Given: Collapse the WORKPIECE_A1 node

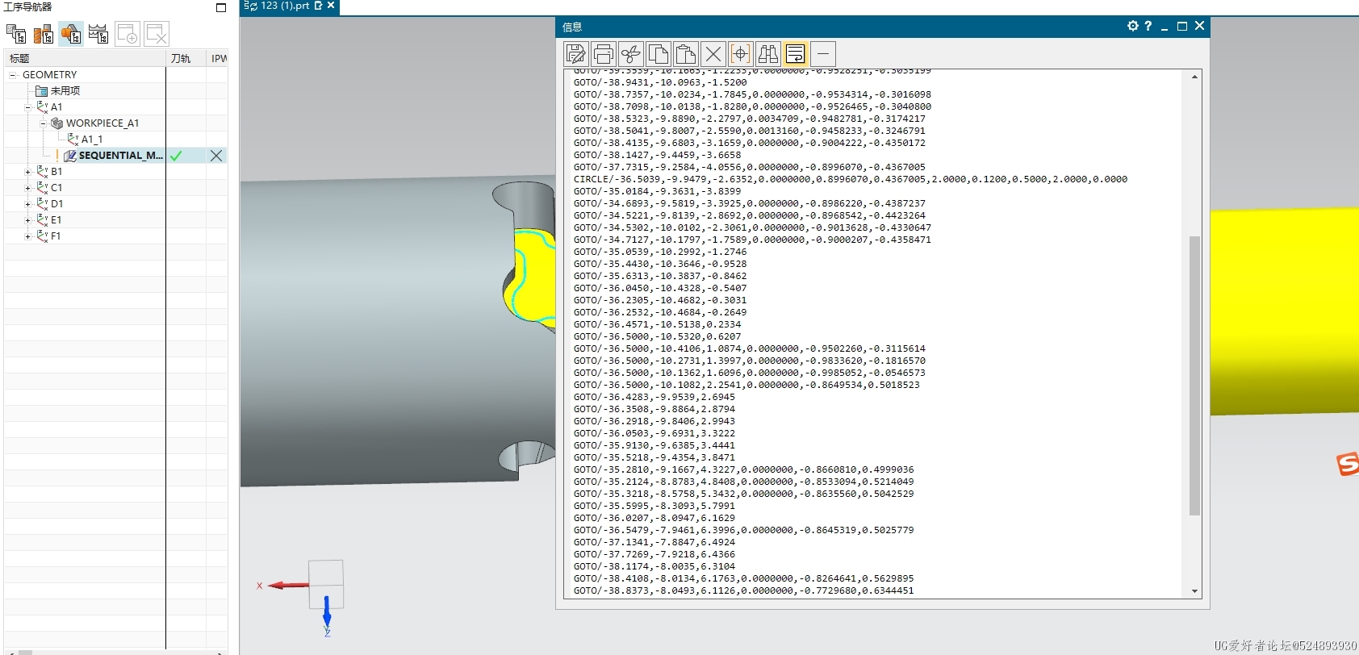Looking at the screenshot, I should pos(43,123).
